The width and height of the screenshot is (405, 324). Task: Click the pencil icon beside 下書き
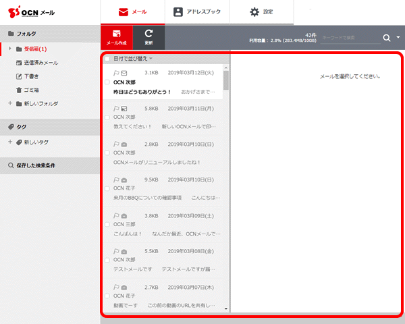(x=19, y=76)
